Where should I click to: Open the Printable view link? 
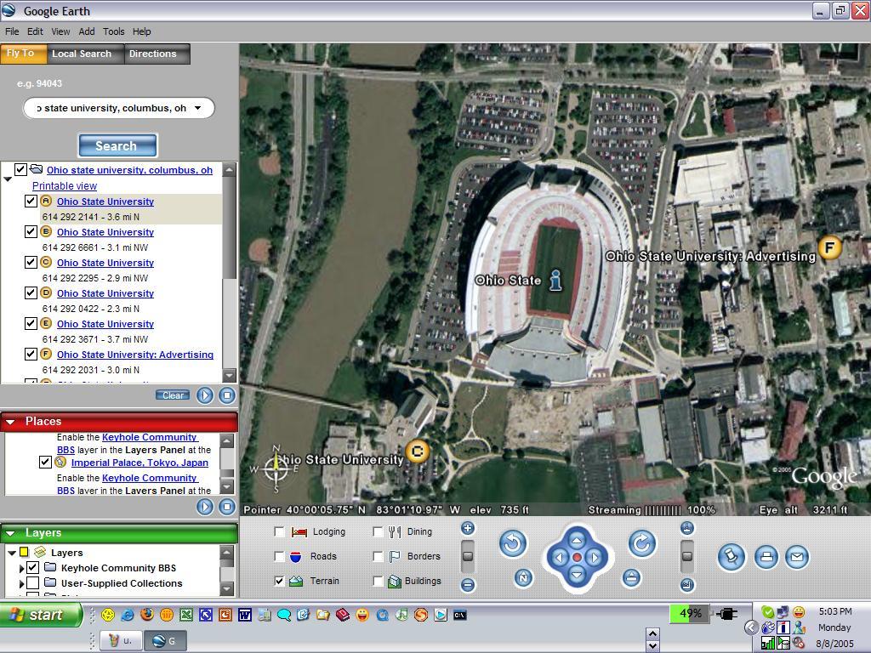[65, 186]
